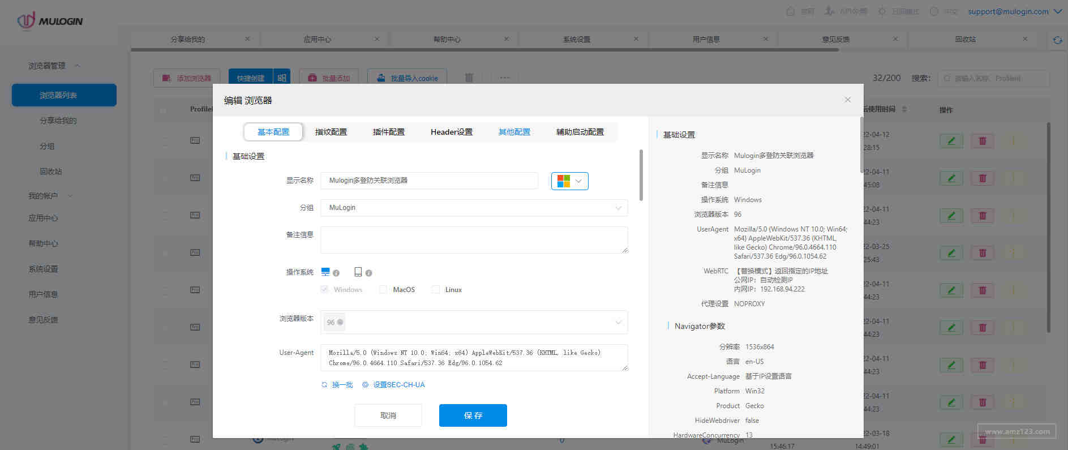The width and height of the screenshot is (1068, 450).
Task: Open the 分组 MuLogin dropdown
Action: 474,208
